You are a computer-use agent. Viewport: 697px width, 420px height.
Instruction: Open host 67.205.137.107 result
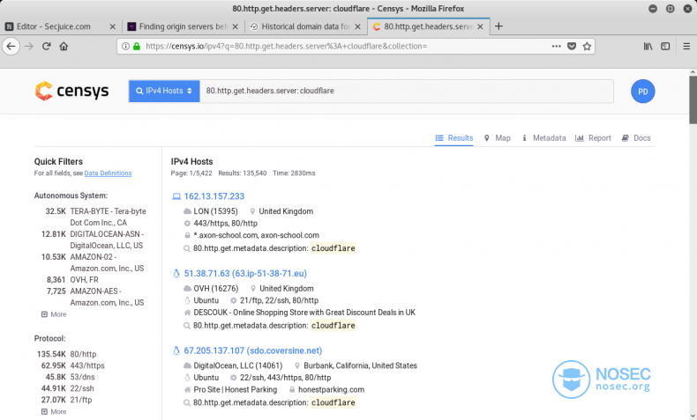pos(253,350)
